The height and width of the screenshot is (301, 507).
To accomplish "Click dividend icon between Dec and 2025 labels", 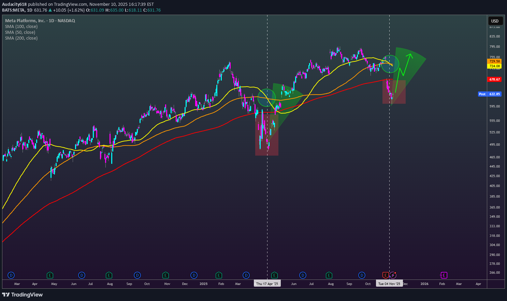I will pos(194,275).
